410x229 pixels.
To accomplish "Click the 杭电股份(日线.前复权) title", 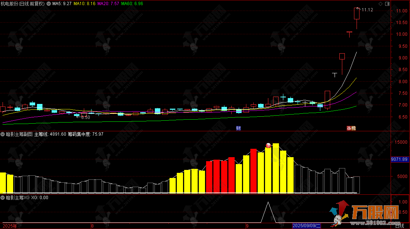I will [23, 4].
